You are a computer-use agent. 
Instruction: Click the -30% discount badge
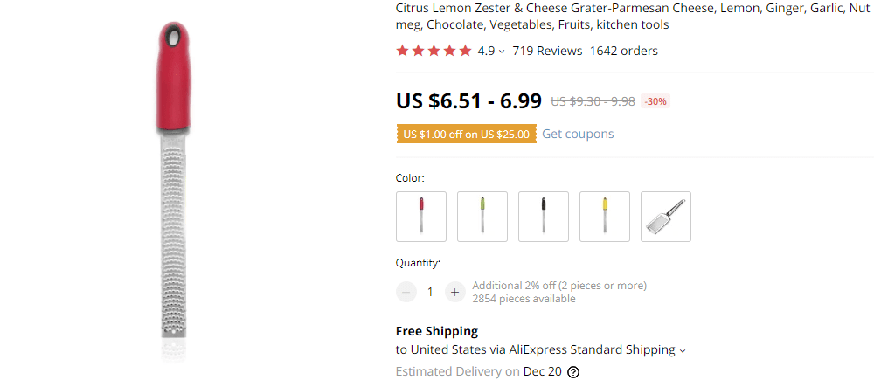pos(655,101)
